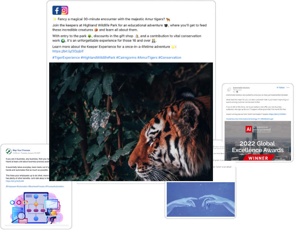Open the blue touching hands image

pos(200,199)
